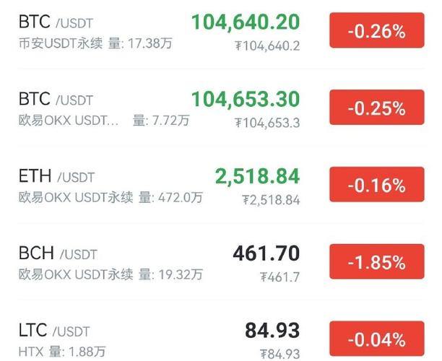Click the 104,653.30 green price

[246, 99]
